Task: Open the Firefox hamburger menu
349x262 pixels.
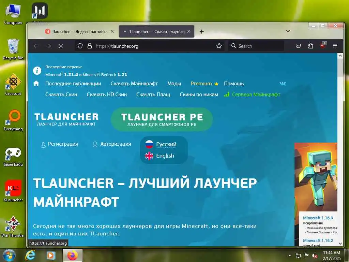Action: click(335, 46)
